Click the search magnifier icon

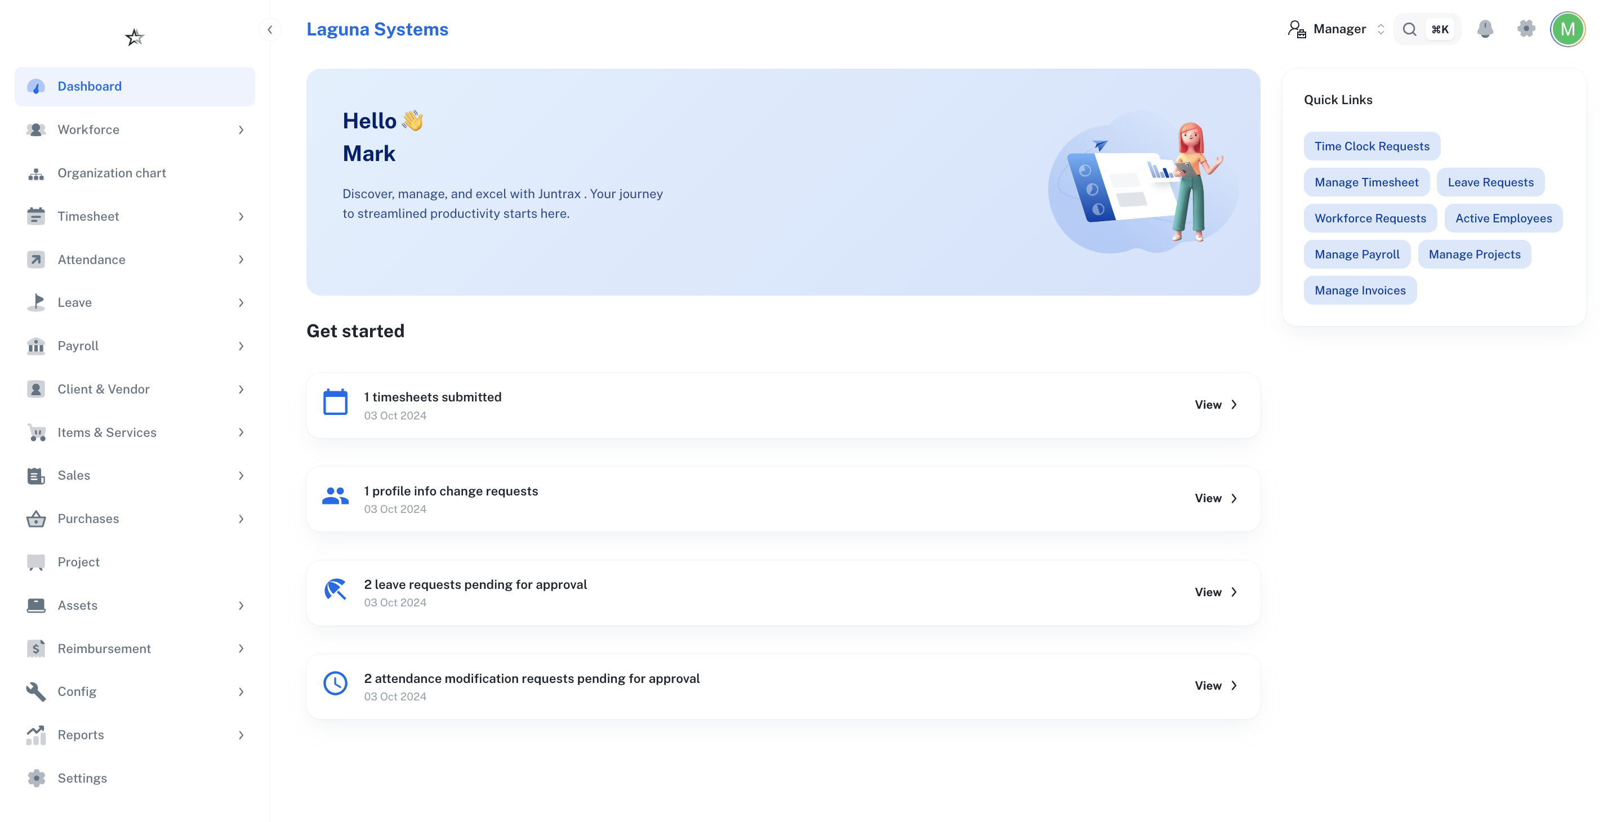tap(1410, 29)
